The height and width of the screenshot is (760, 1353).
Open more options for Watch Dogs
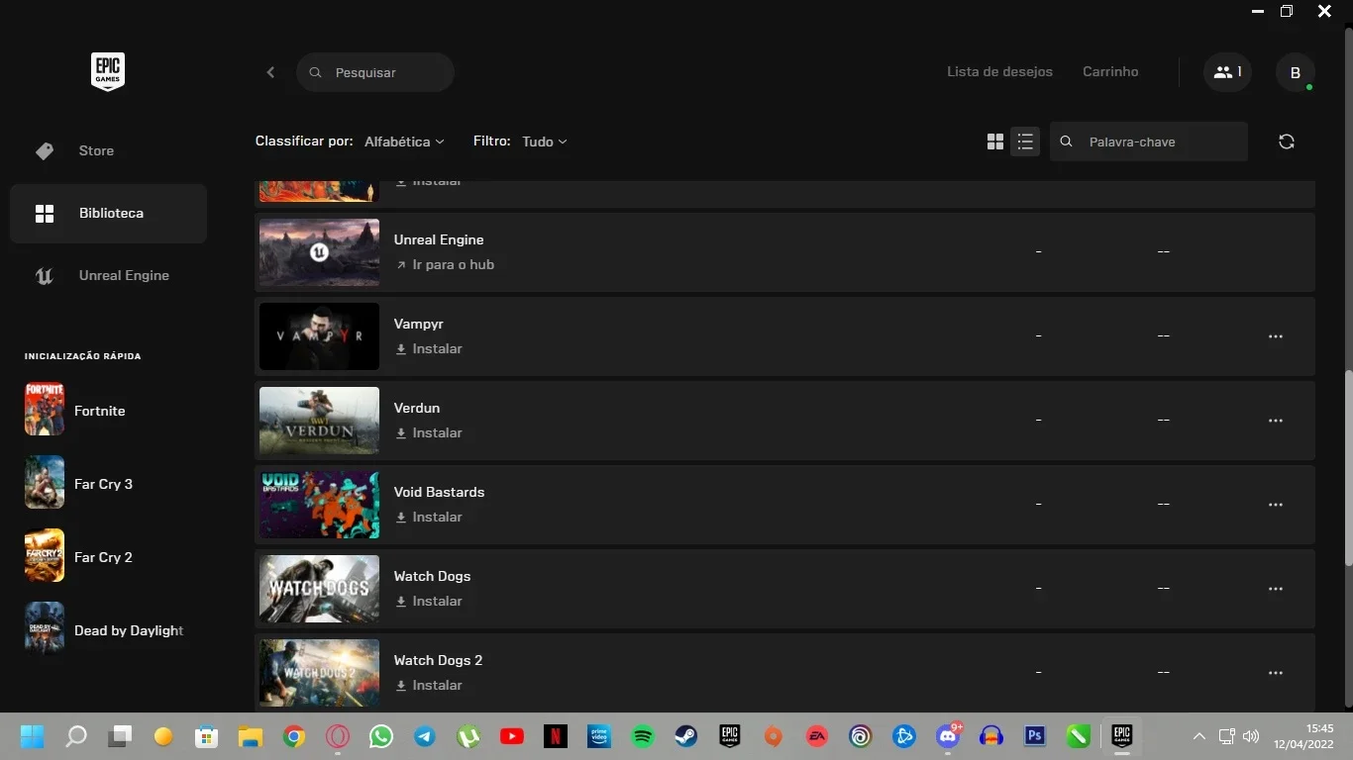[x=1276, y=589]
